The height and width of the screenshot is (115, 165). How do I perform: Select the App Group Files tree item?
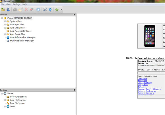click(x=18, y=28)
